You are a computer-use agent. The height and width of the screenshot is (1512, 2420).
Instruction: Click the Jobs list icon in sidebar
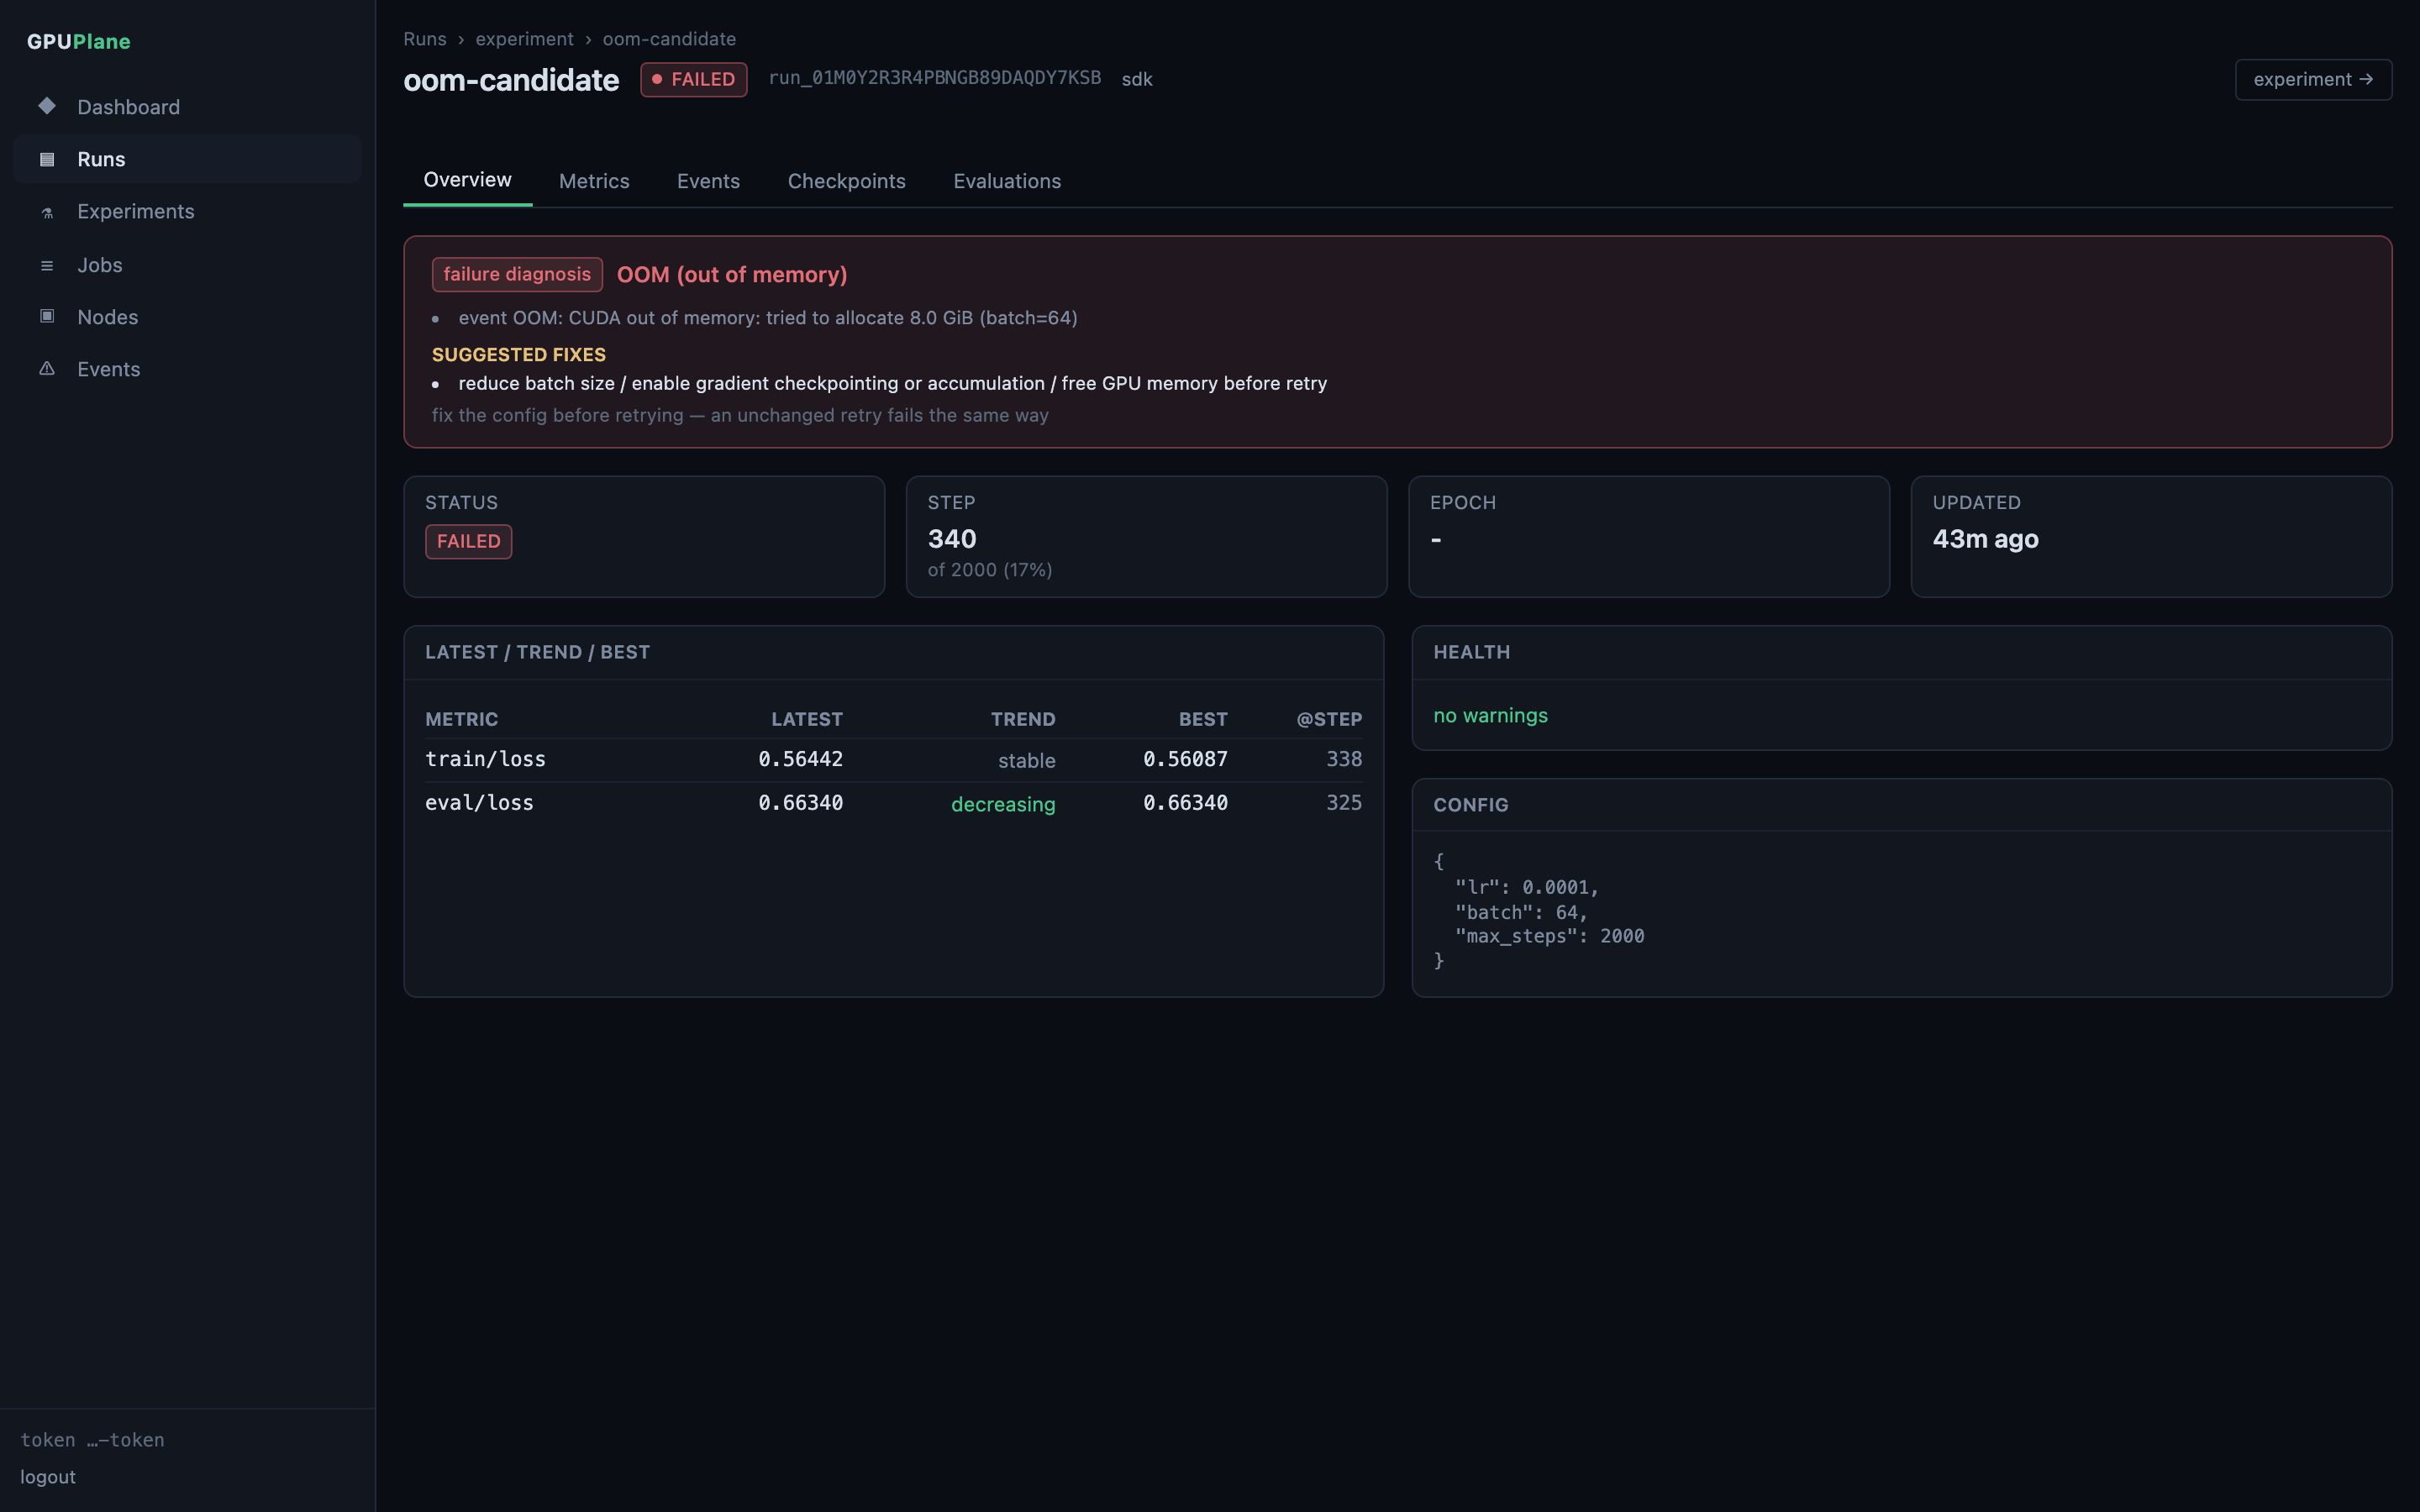(x=47, y=265)
